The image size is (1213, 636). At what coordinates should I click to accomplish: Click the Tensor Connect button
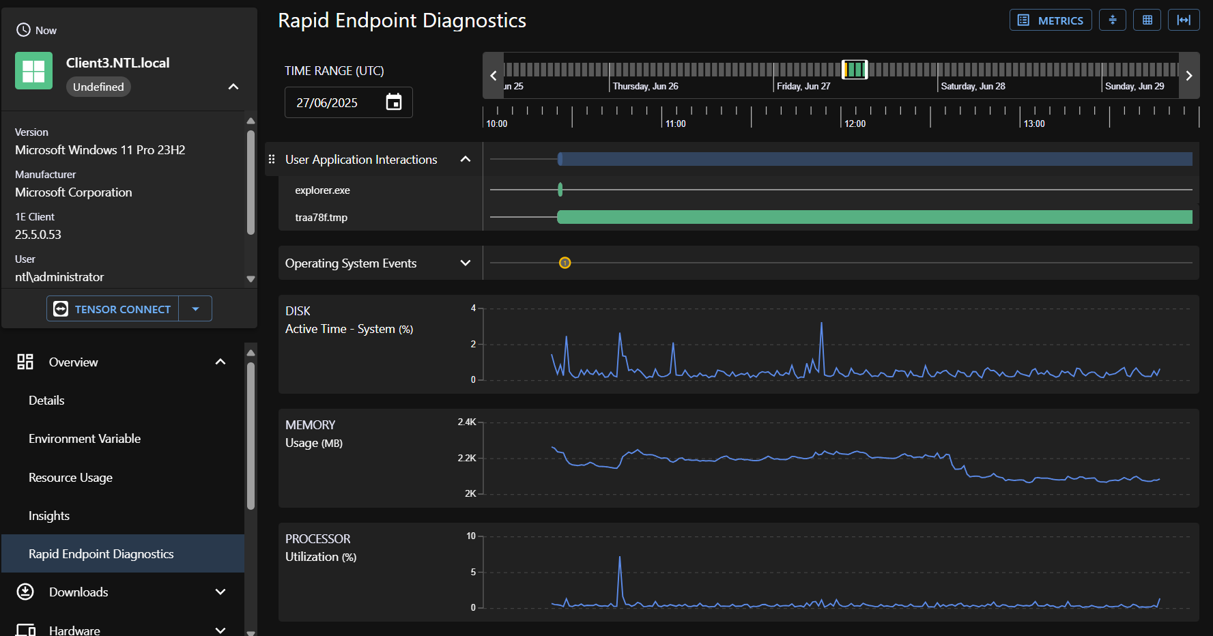click(113, 309)
